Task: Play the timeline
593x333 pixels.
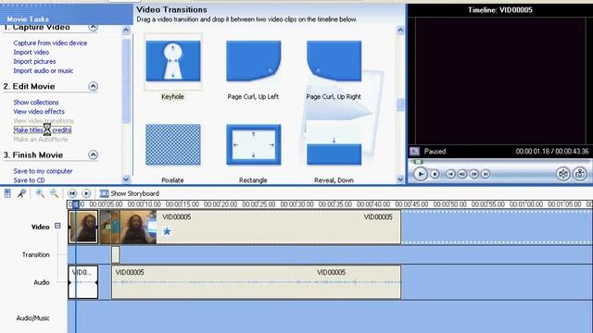Action: 86,193
